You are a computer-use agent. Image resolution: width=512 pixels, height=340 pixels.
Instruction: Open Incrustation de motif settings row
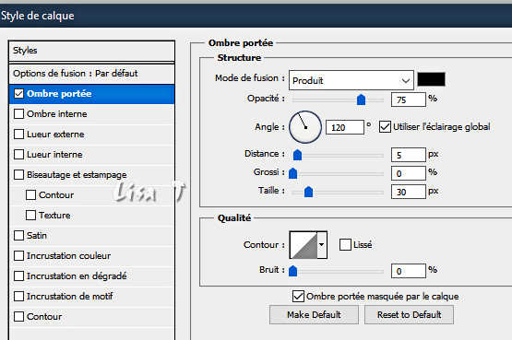tap(91, 297)
